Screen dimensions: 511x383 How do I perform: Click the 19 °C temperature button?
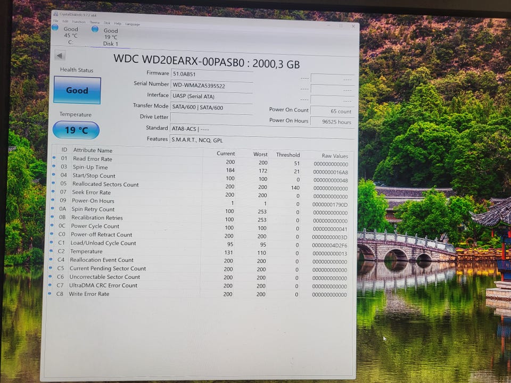76,130
